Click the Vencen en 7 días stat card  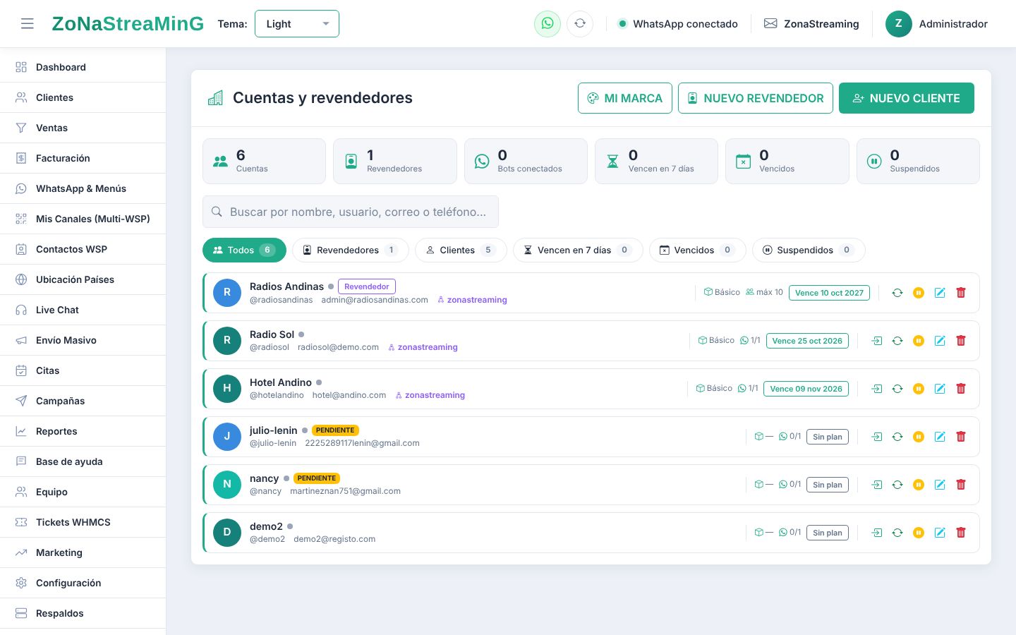point(656,161)
